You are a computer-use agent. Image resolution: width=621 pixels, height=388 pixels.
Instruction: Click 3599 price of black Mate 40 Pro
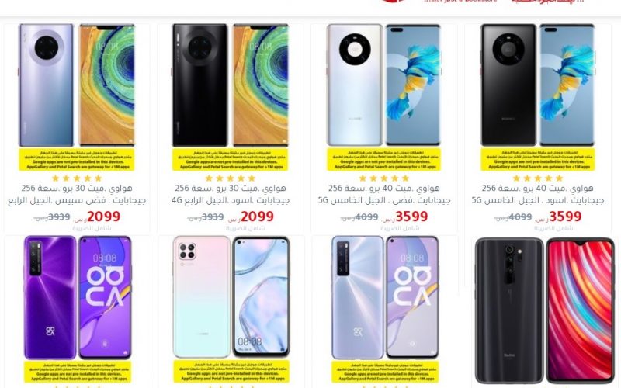pos(565,217)
